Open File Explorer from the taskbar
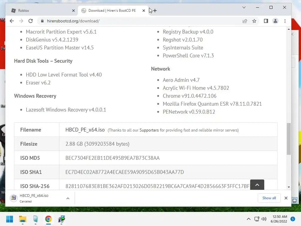 click(22, 219)
